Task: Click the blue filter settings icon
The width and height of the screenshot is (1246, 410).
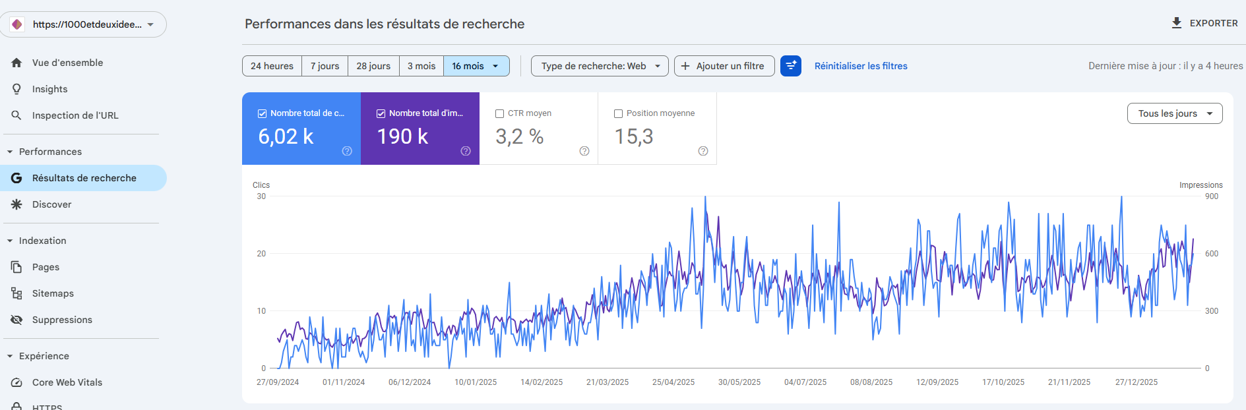Action: point(790,66)
